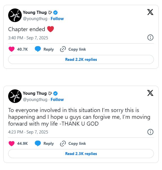Click the chain link icon on the first tweet
This screenshot has height=170, width=162.
(x=63, y=49)
